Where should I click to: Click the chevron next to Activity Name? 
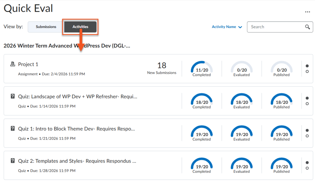(x=240, y=27)
